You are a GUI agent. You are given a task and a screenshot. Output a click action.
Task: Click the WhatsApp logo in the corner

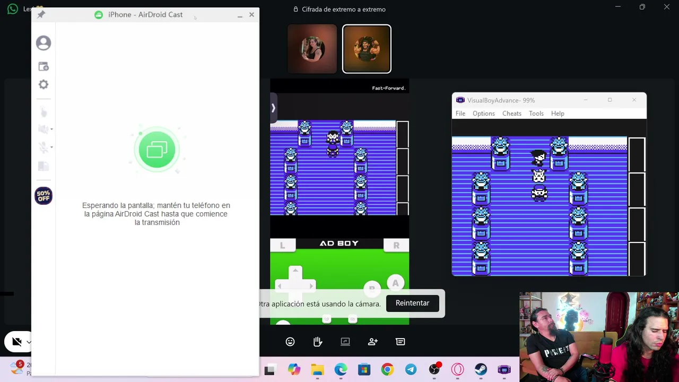12,9
